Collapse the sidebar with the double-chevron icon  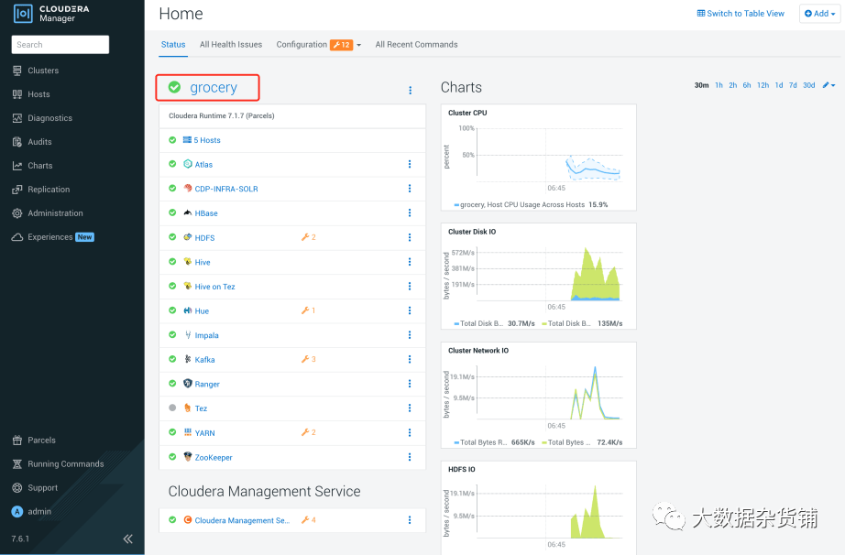click(x=127, y=539)
